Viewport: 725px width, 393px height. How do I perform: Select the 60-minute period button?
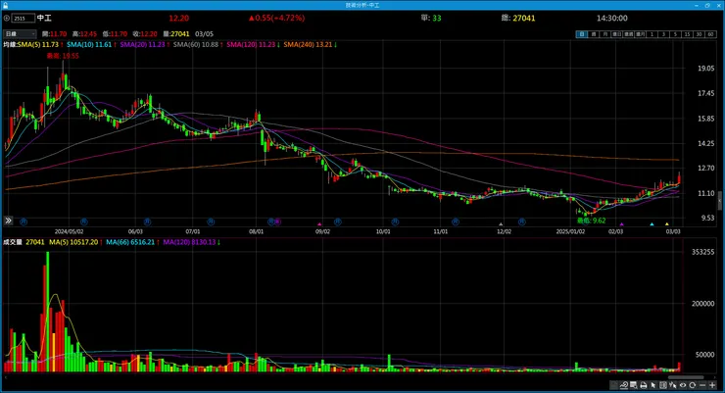pyautogui.click(x=711, y=34)
